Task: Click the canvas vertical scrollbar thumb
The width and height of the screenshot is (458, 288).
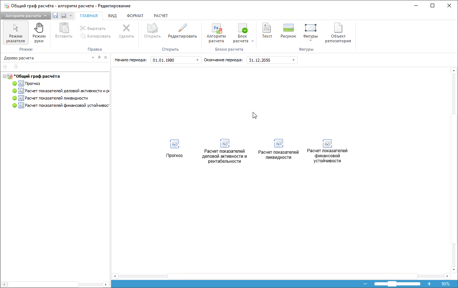Action: click(454, 179)
